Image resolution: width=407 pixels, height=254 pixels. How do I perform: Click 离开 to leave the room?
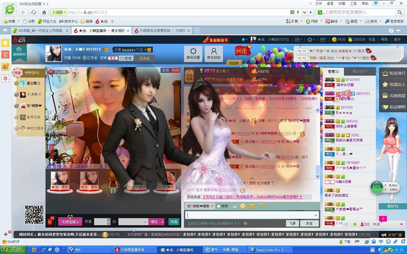click(x=397, y=40)
